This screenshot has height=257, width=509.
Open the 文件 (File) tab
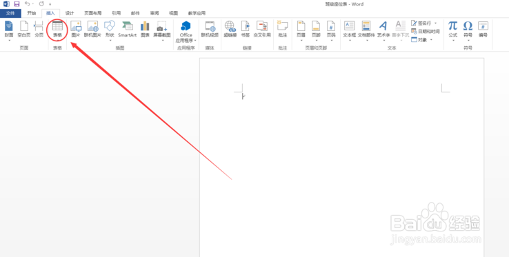coord(10,13)
